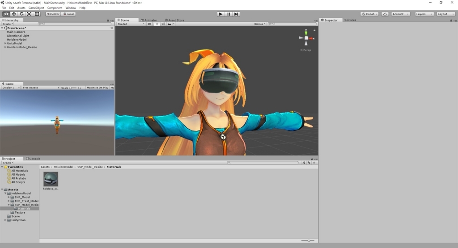Switch to the Console tab
The width and height of the screenshot is (458, 248).
33,159
